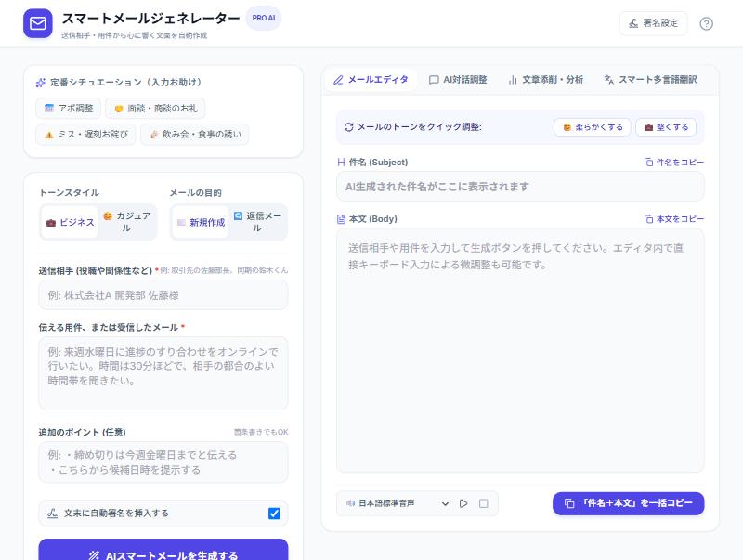Screen dimensions: 743x560
Task: Focus the 送信相手 recipient input field
Action: click(x=163, y=295)
